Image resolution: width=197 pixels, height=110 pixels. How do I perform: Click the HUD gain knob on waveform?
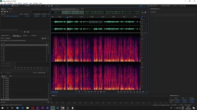pos(93,22)
